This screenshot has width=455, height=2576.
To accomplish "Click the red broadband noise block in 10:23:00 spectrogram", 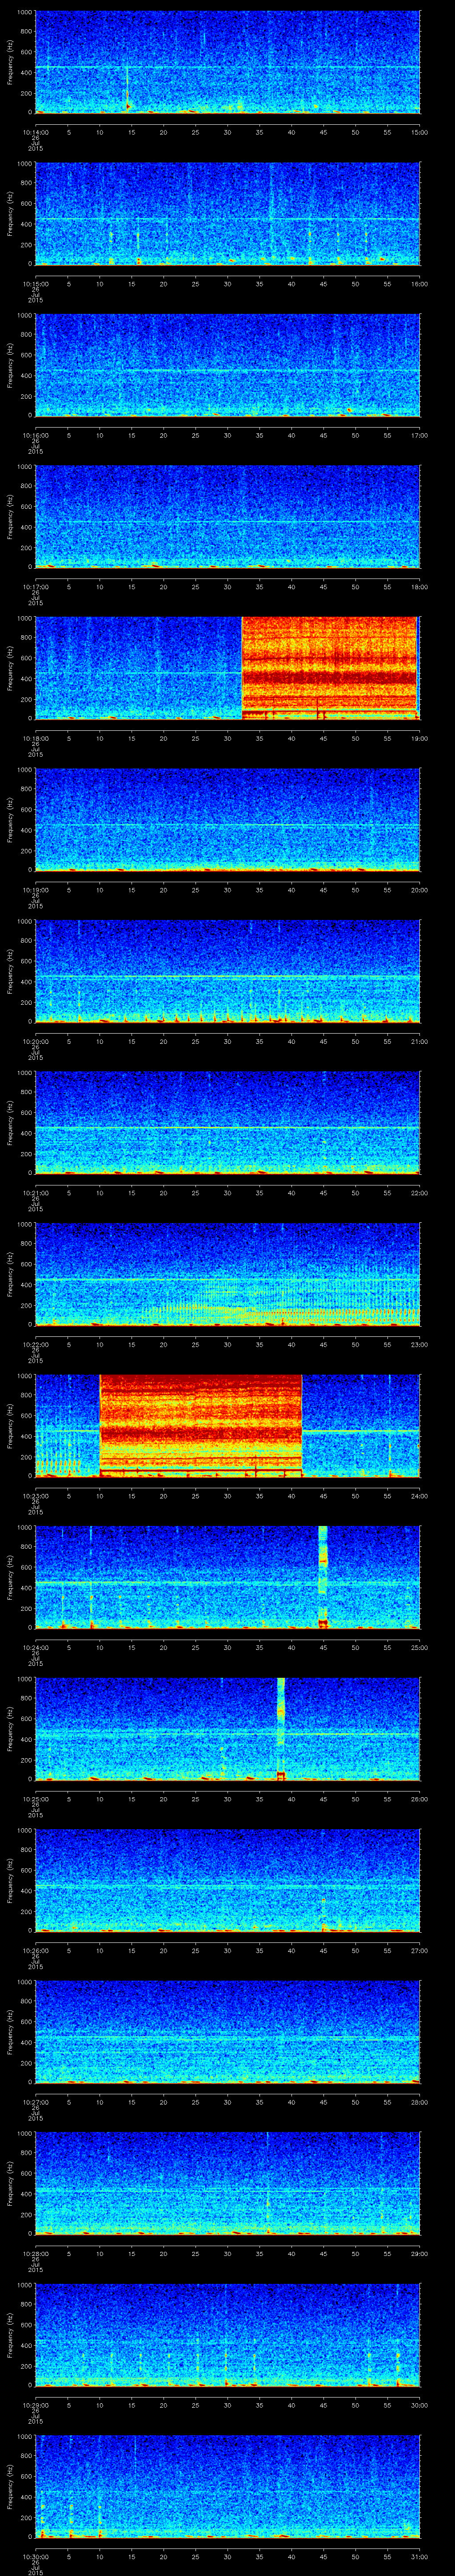I will tap(200, 1426).
